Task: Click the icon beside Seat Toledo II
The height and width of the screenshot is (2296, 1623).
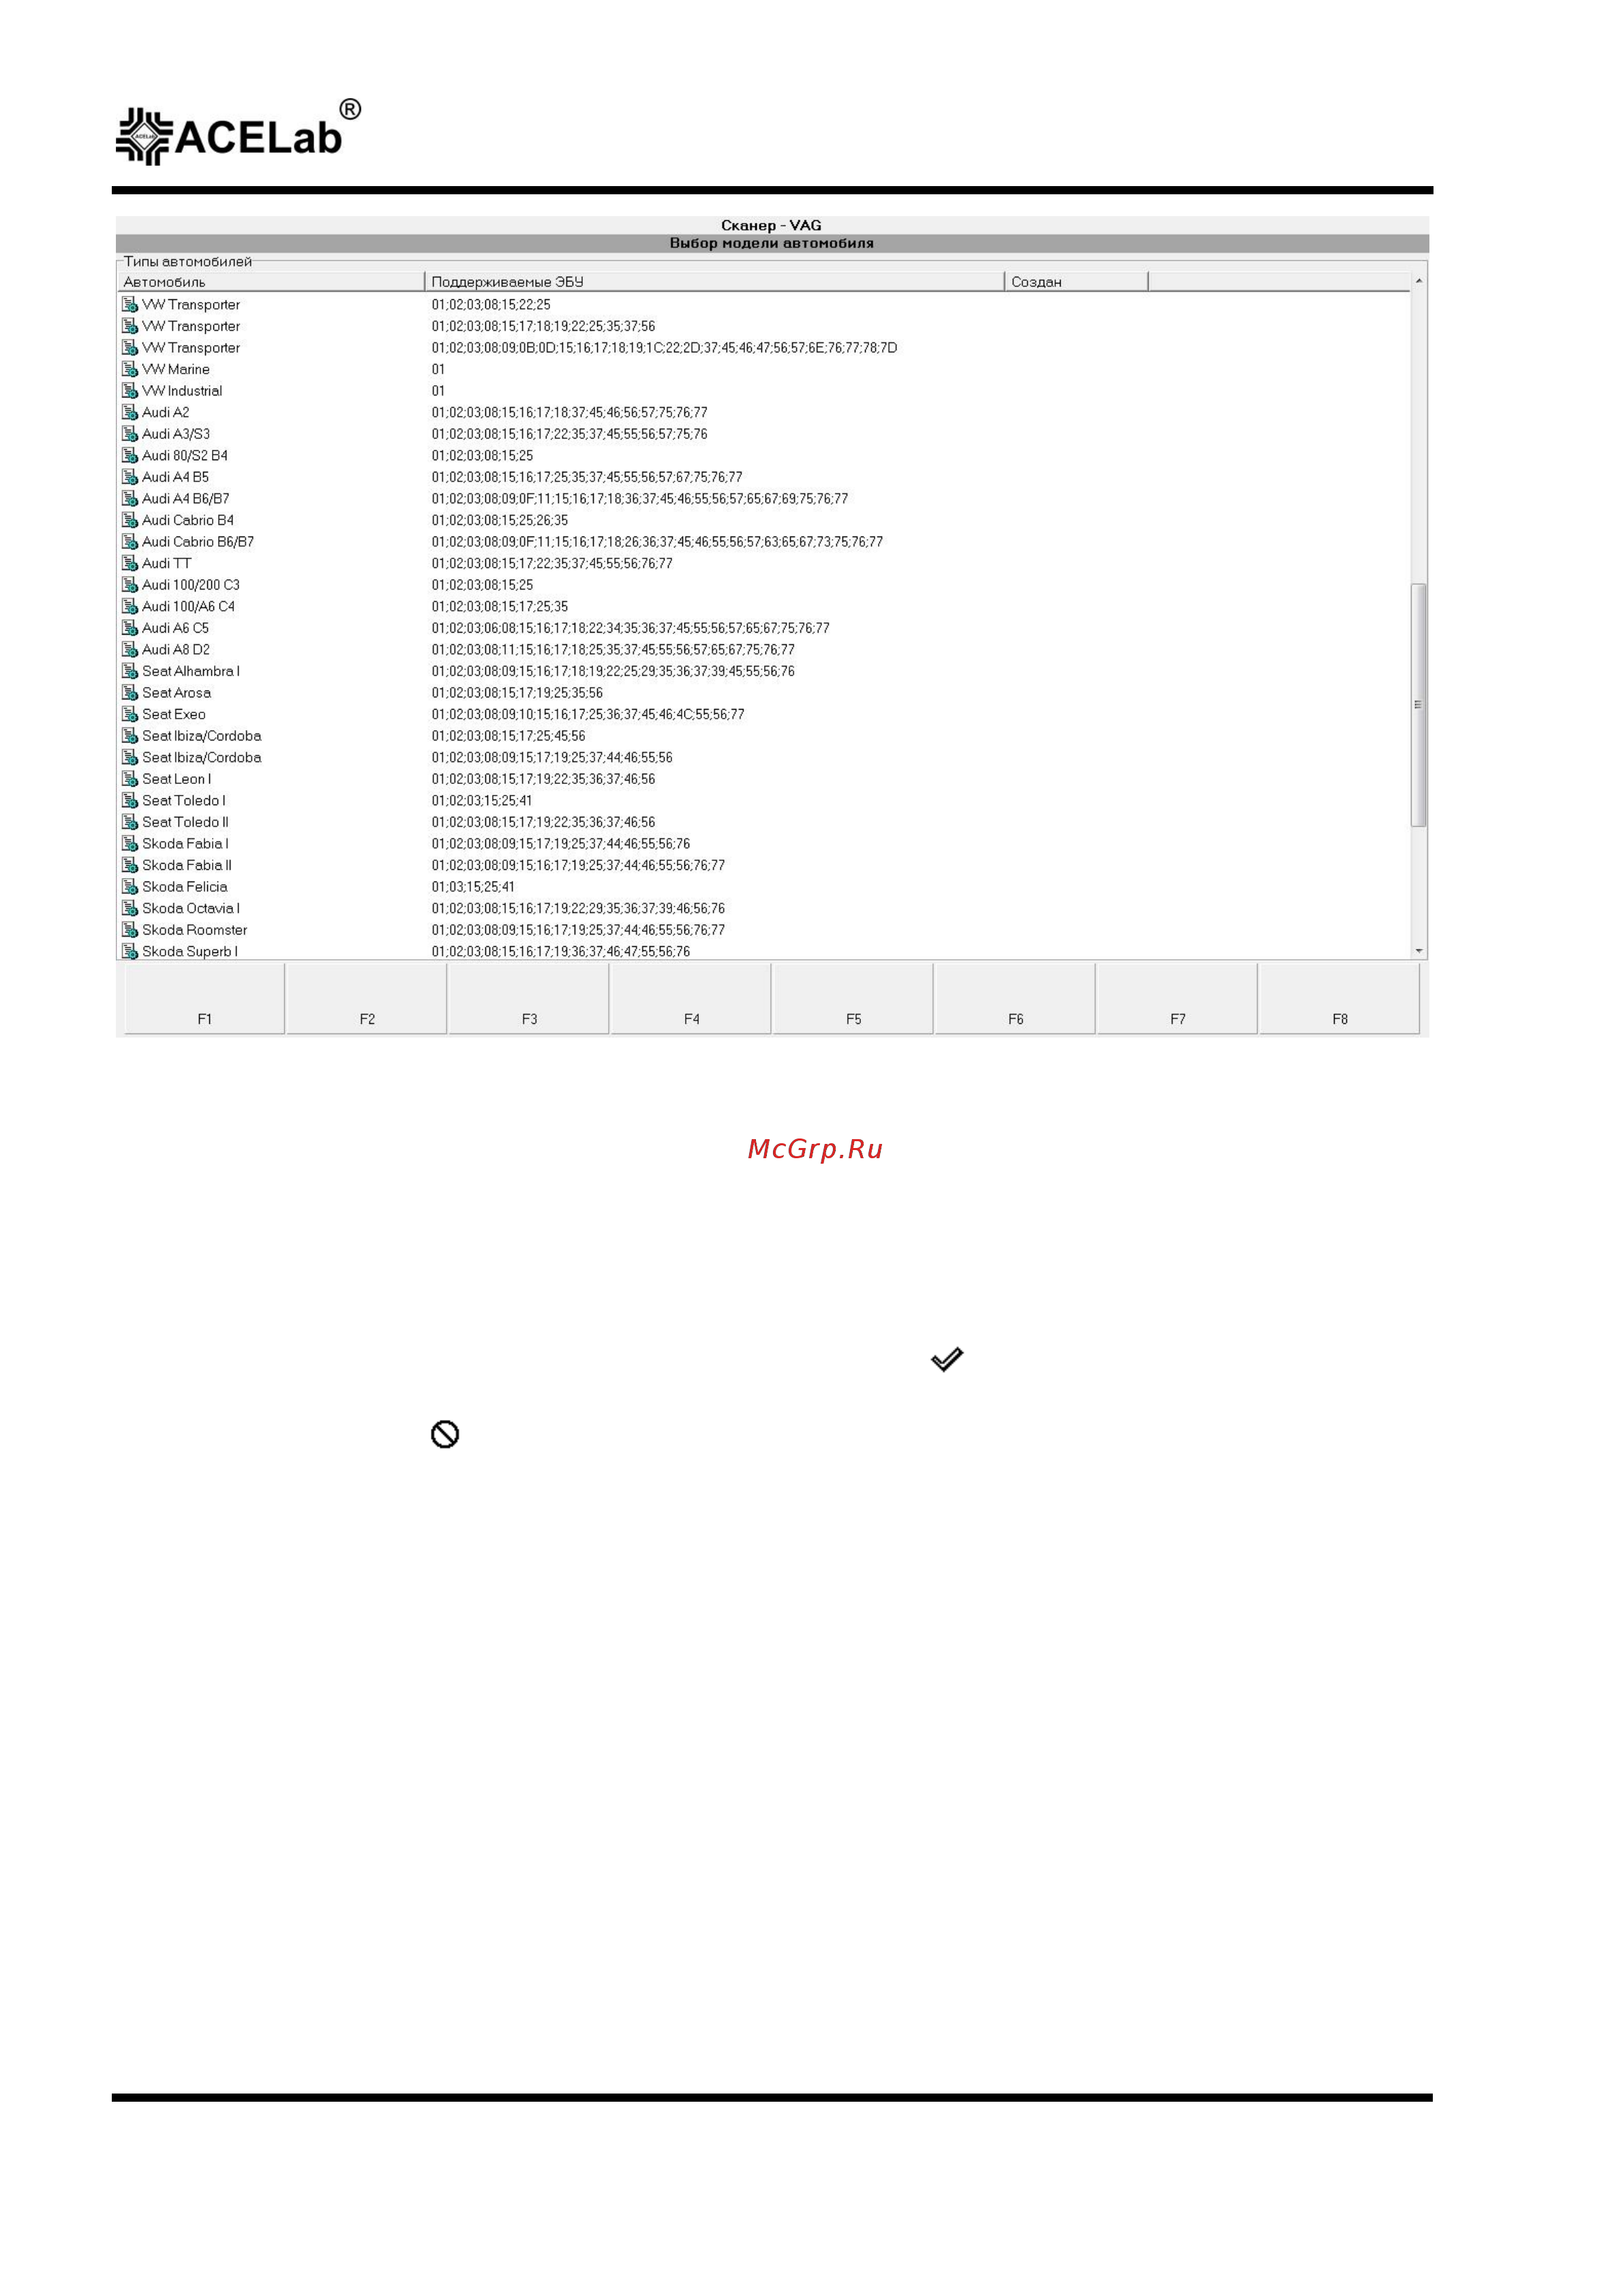Action: pyautogui.click(x=130, y=822)
